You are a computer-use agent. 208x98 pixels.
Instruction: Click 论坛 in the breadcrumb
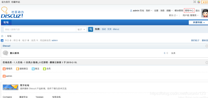(9, 36)
